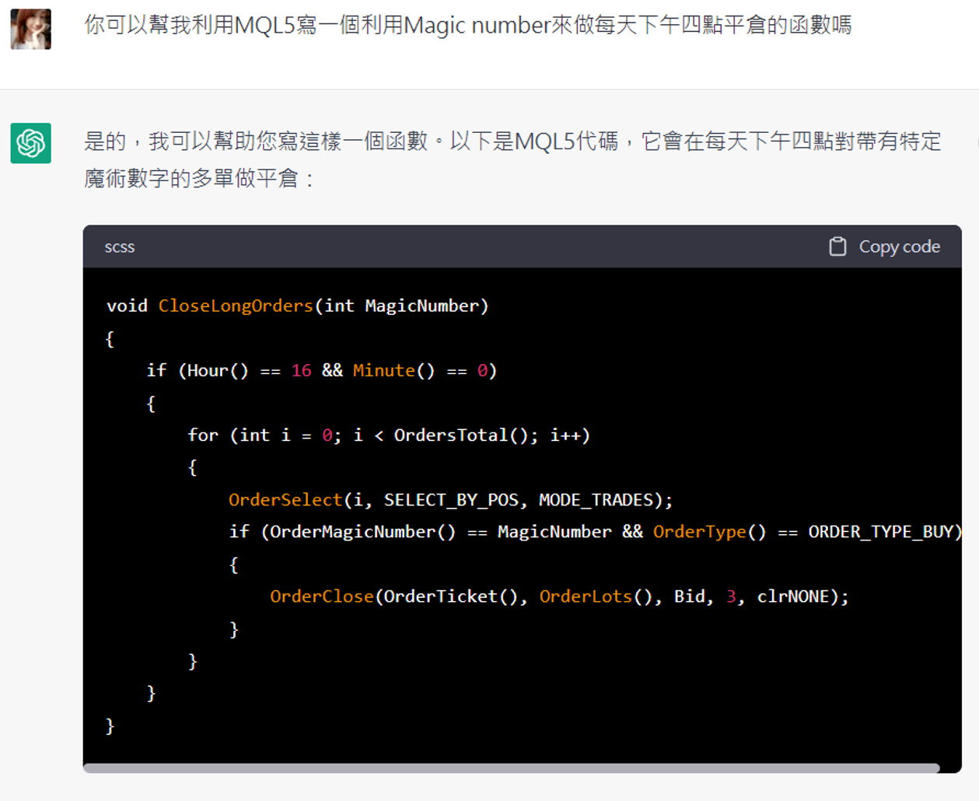Click the clipboard icon beside Copy code

pyautogui.click(x=838, y=246)
